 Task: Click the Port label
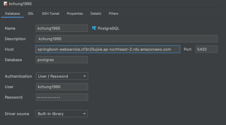(188, 49)
